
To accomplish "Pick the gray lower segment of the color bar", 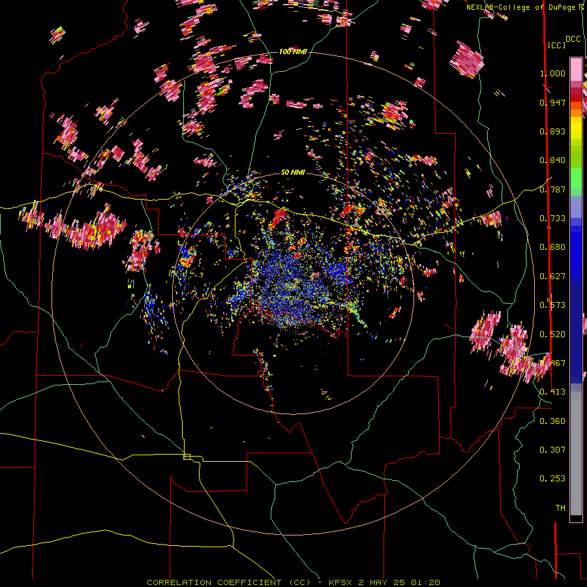I will (x=576, y=453).
